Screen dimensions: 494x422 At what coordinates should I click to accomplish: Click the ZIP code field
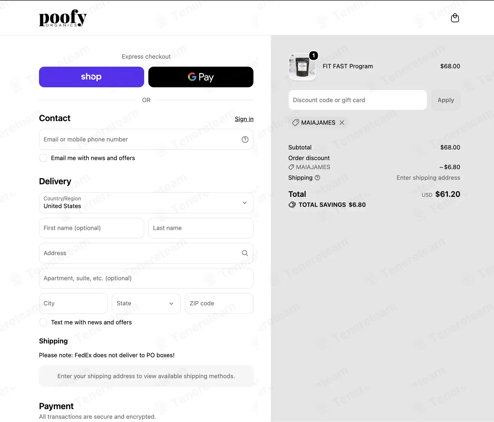click(219, 303)
